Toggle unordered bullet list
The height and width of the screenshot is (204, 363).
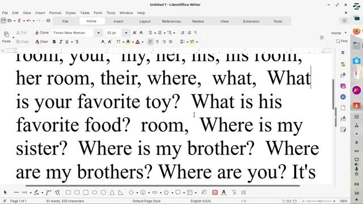tap(150, 33)
